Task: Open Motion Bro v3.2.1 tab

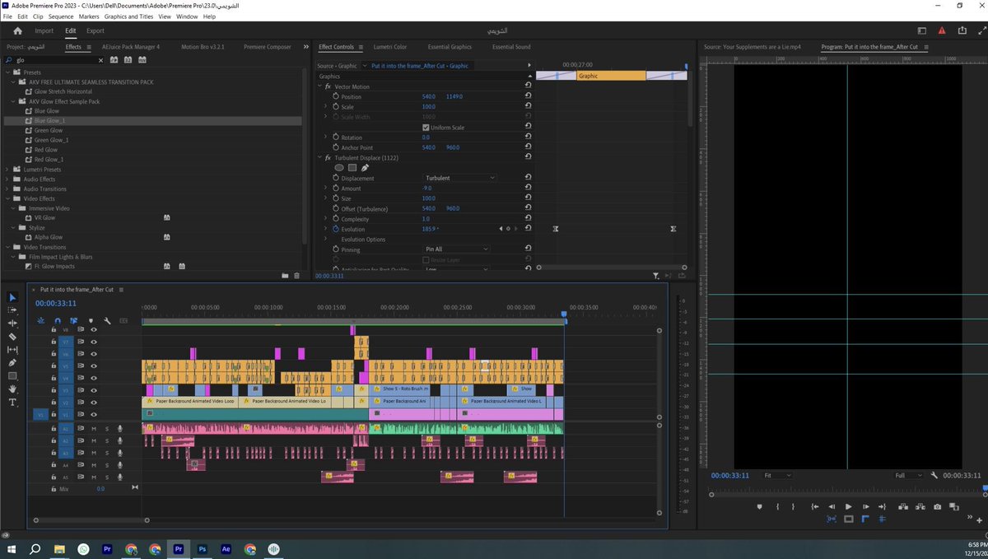Action: coord(203,47)
